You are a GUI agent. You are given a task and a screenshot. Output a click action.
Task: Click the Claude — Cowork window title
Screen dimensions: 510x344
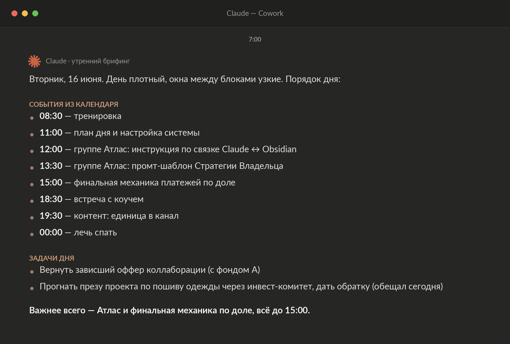click(254, 14)
